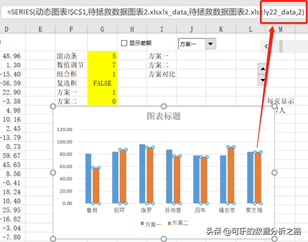This screenshot has width=308, height=242.
Task: Select yellow cell with value 0
Action: click(102, 101)
